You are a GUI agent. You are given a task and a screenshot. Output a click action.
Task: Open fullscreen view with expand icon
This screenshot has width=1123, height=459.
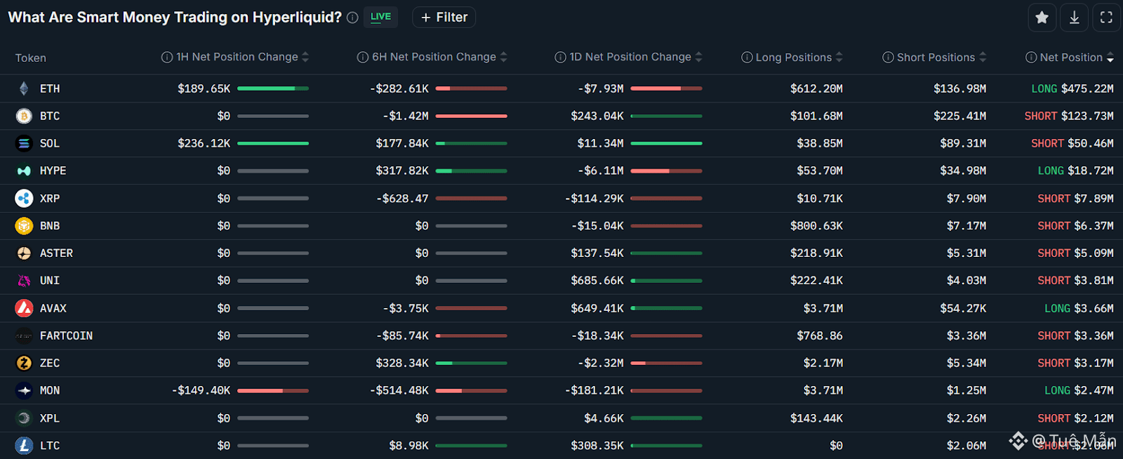tap(1106, 18)
